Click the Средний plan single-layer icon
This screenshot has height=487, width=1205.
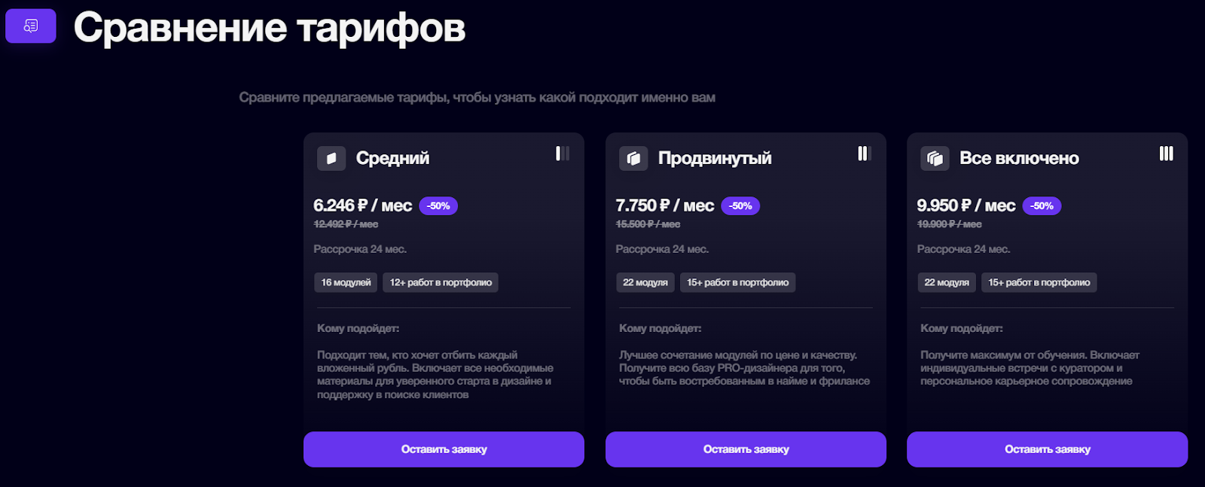[x=331, y=158]
